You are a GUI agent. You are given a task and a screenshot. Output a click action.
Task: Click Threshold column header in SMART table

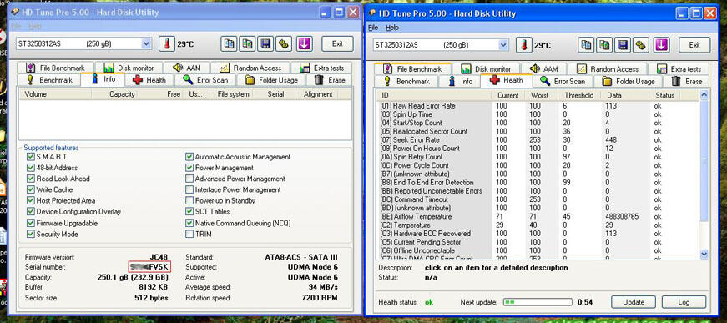[x=578, y=95]
